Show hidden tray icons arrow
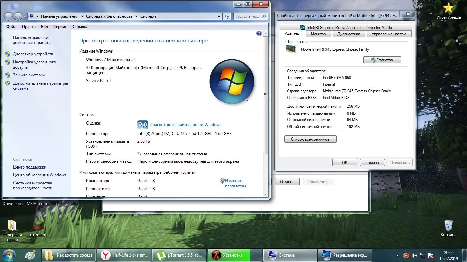Screen dimensions: 467x262 (398, 255)
